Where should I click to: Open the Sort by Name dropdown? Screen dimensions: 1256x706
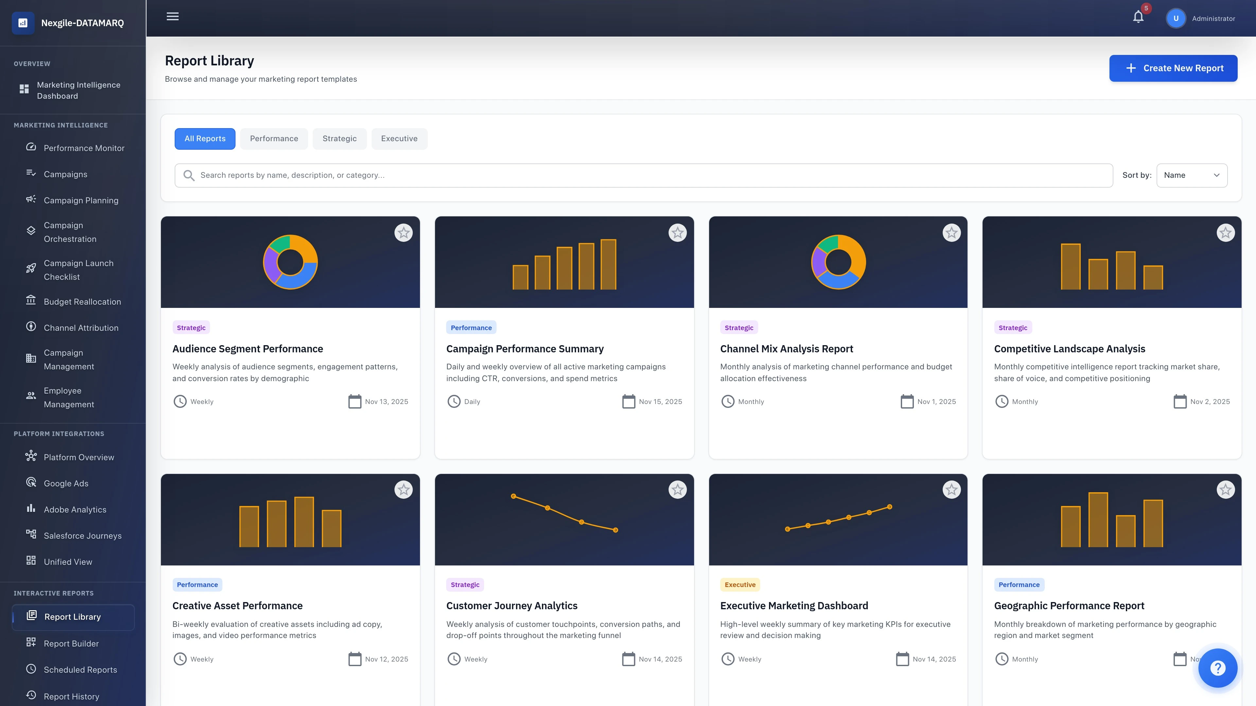(1192, 175)
